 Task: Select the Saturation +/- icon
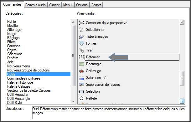[81, 78]
